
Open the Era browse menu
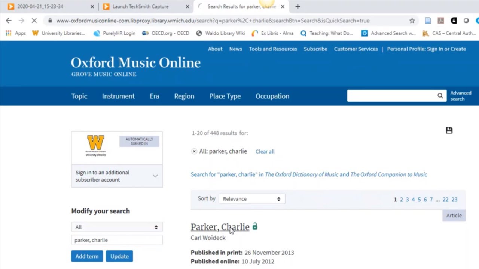pyautogui.click(x=154, y=96)
